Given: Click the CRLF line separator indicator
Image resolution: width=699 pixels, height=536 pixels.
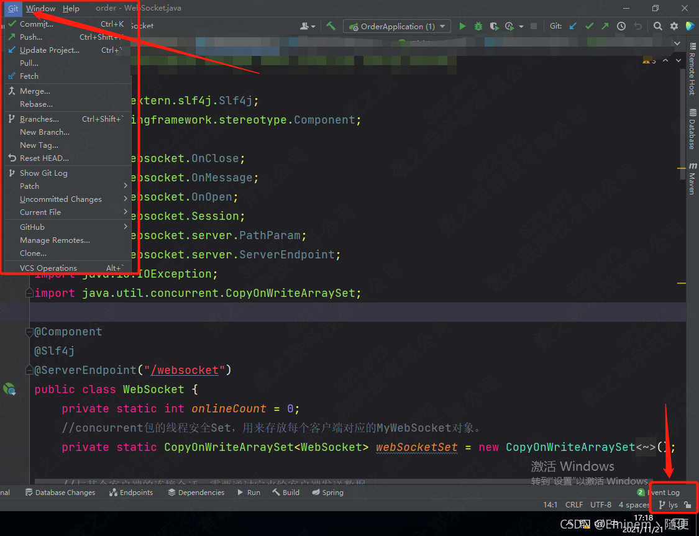Looking at the screenshot, I should tap(574, 505).
